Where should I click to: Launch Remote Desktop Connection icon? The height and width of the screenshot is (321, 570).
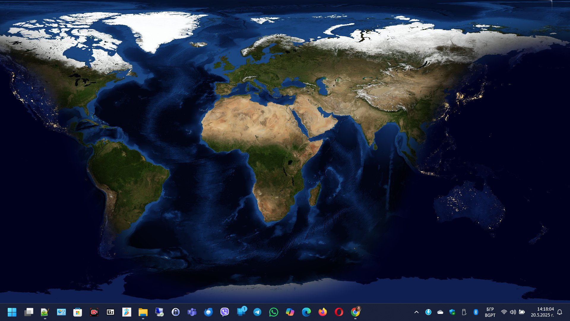[159, 312]
